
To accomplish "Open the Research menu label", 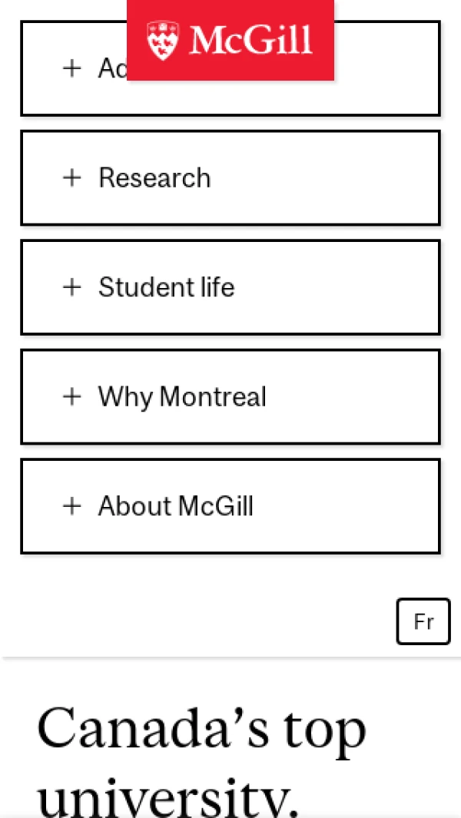I will [x=154, y=178].
